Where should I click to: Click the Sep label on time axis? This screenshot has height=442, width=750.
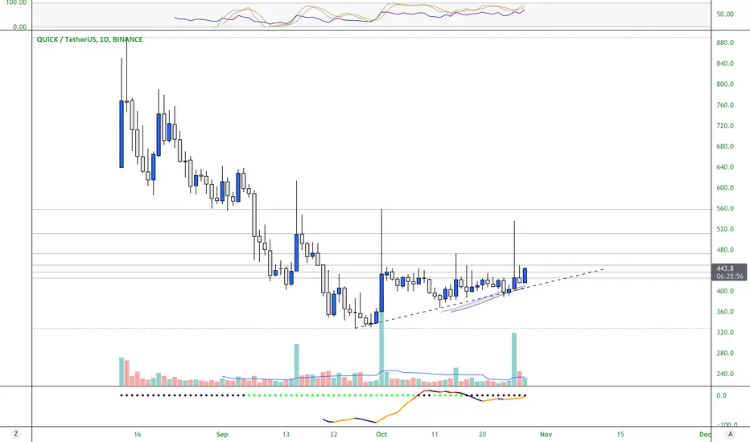pyautogui.click(x=222, y=434)
